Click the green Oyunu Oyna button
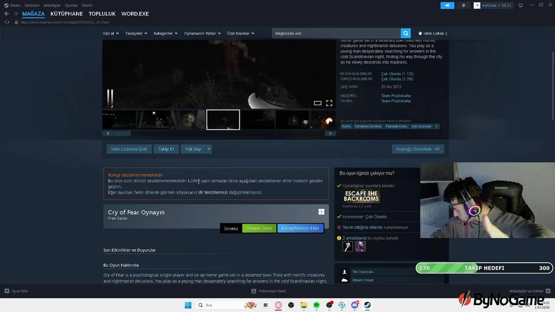Image resolution: width=555 pixels, height=312 pixels. point(259,228)
